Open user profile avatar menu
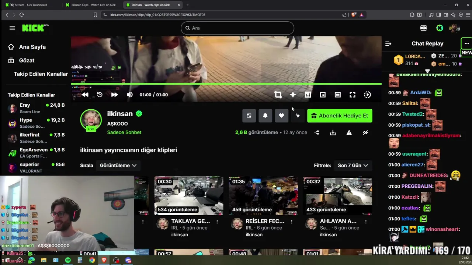The height and width of the screenshot is (265, 472). (454, 28)
